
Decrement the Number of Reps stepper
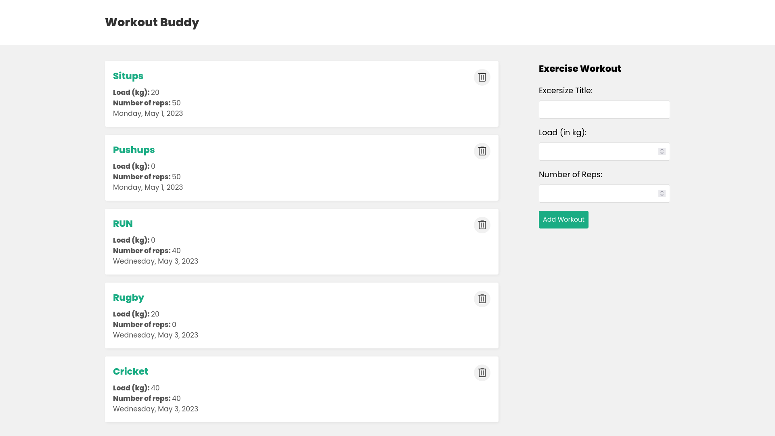(x=661, y=195)
